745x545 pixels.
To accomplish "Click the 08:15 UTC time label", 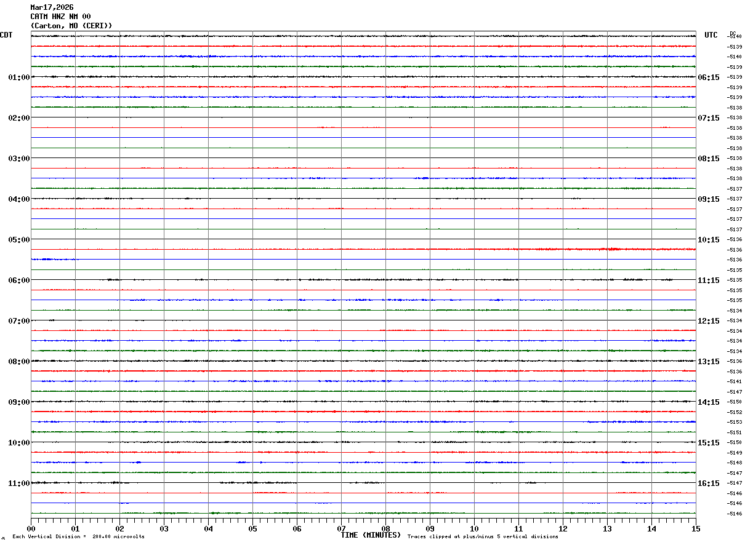I will click(708, 159).
